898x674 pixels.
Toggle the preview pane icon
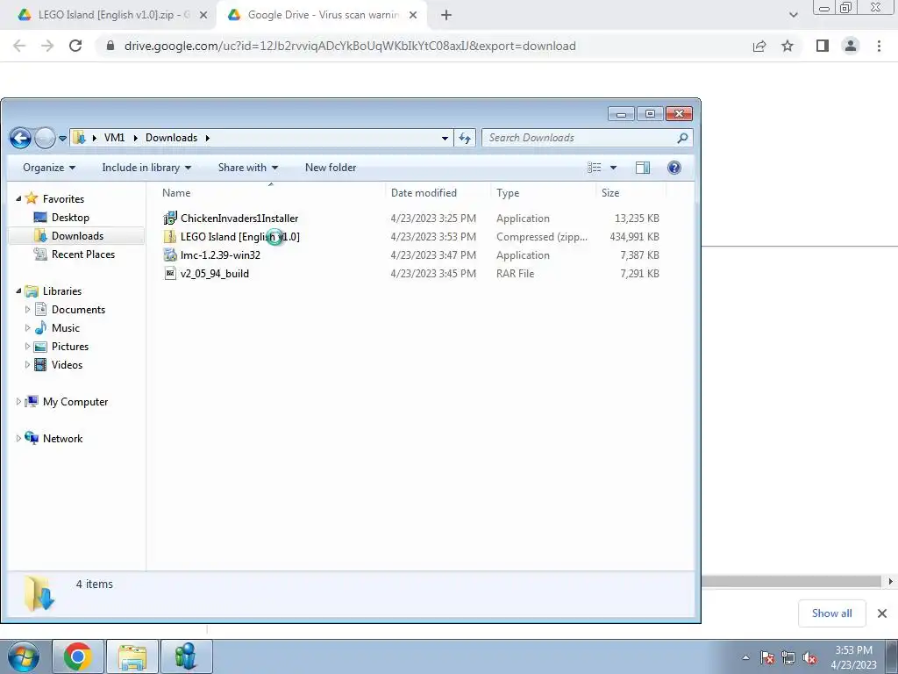[643, 168]
